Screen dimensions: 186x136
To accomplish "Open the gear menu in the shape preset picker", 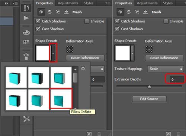I will click(x=83, y=68).
